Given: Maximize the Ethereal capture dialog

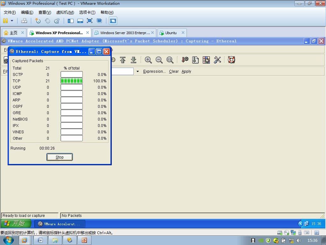Looking at the screenshot, I should 99,51.
